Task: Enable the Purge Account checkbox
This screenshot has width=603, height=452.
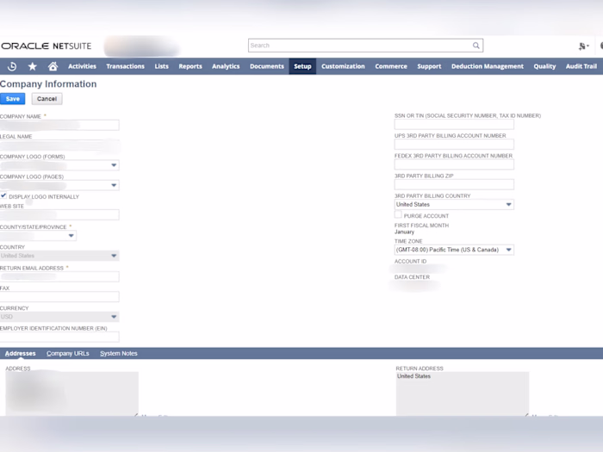Action: click(x=398, y=215)
